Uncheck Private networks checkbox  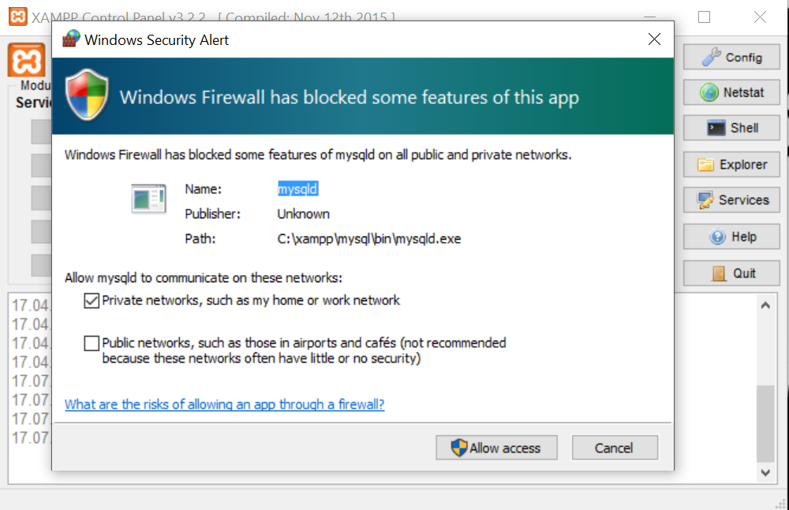(x=92, y=301)
